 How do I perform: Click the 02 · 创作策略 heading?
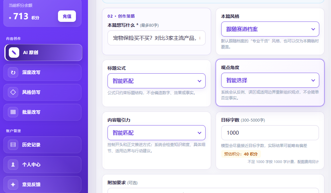click(x=121, y=16)
